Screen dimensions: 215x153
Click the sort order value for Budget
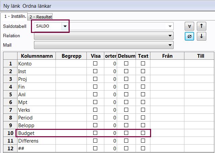[110, 133]
